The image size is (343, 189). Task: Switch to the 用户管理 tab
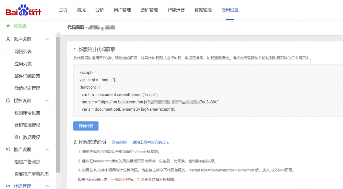coord(122,10)
